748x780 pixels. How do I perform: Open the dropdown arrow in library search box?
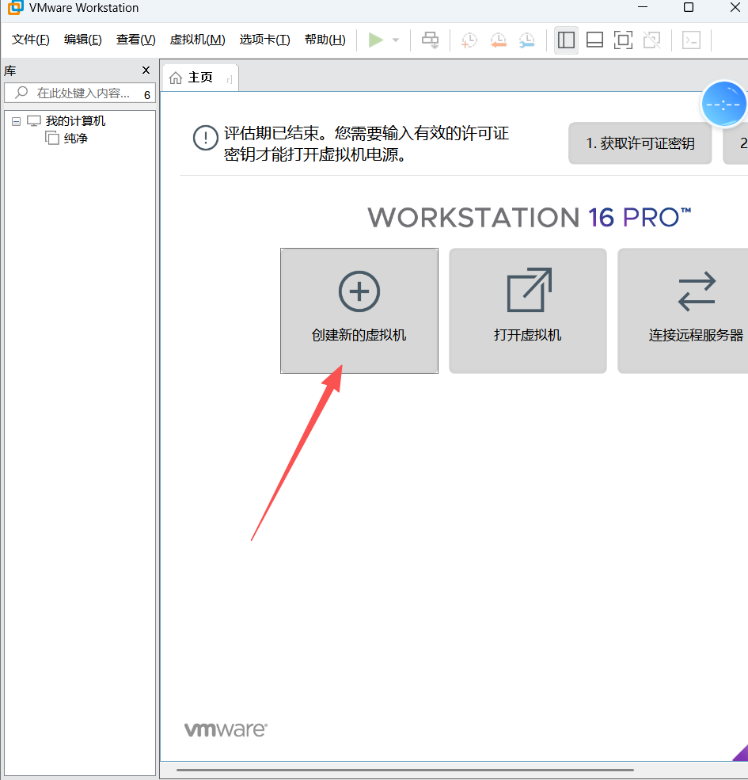(x=146, y=94)
